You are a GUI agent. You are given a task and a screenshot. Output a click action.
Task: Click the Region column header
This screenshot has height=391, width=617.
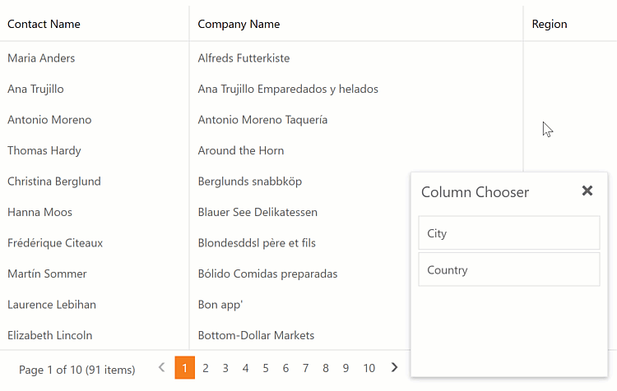coord(550,24)
